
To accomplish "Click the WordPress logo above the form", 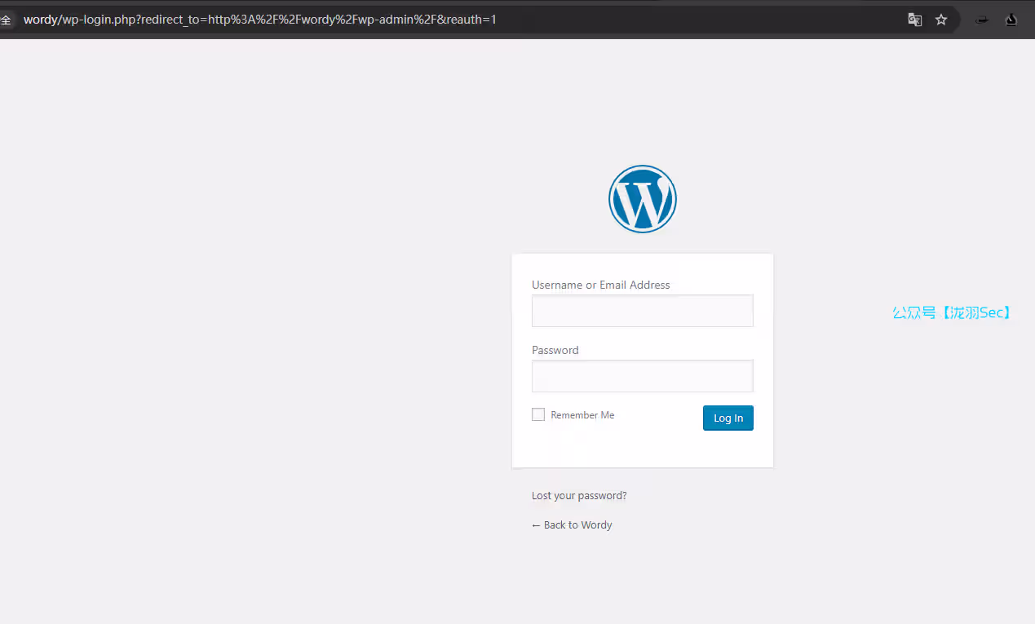I will 642,199.
